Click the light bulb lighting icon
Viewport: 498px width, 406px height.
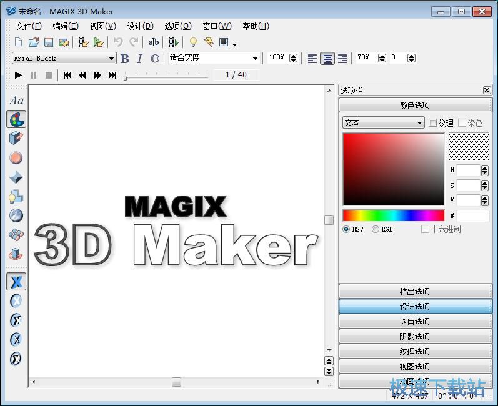[x=193, y=42]
